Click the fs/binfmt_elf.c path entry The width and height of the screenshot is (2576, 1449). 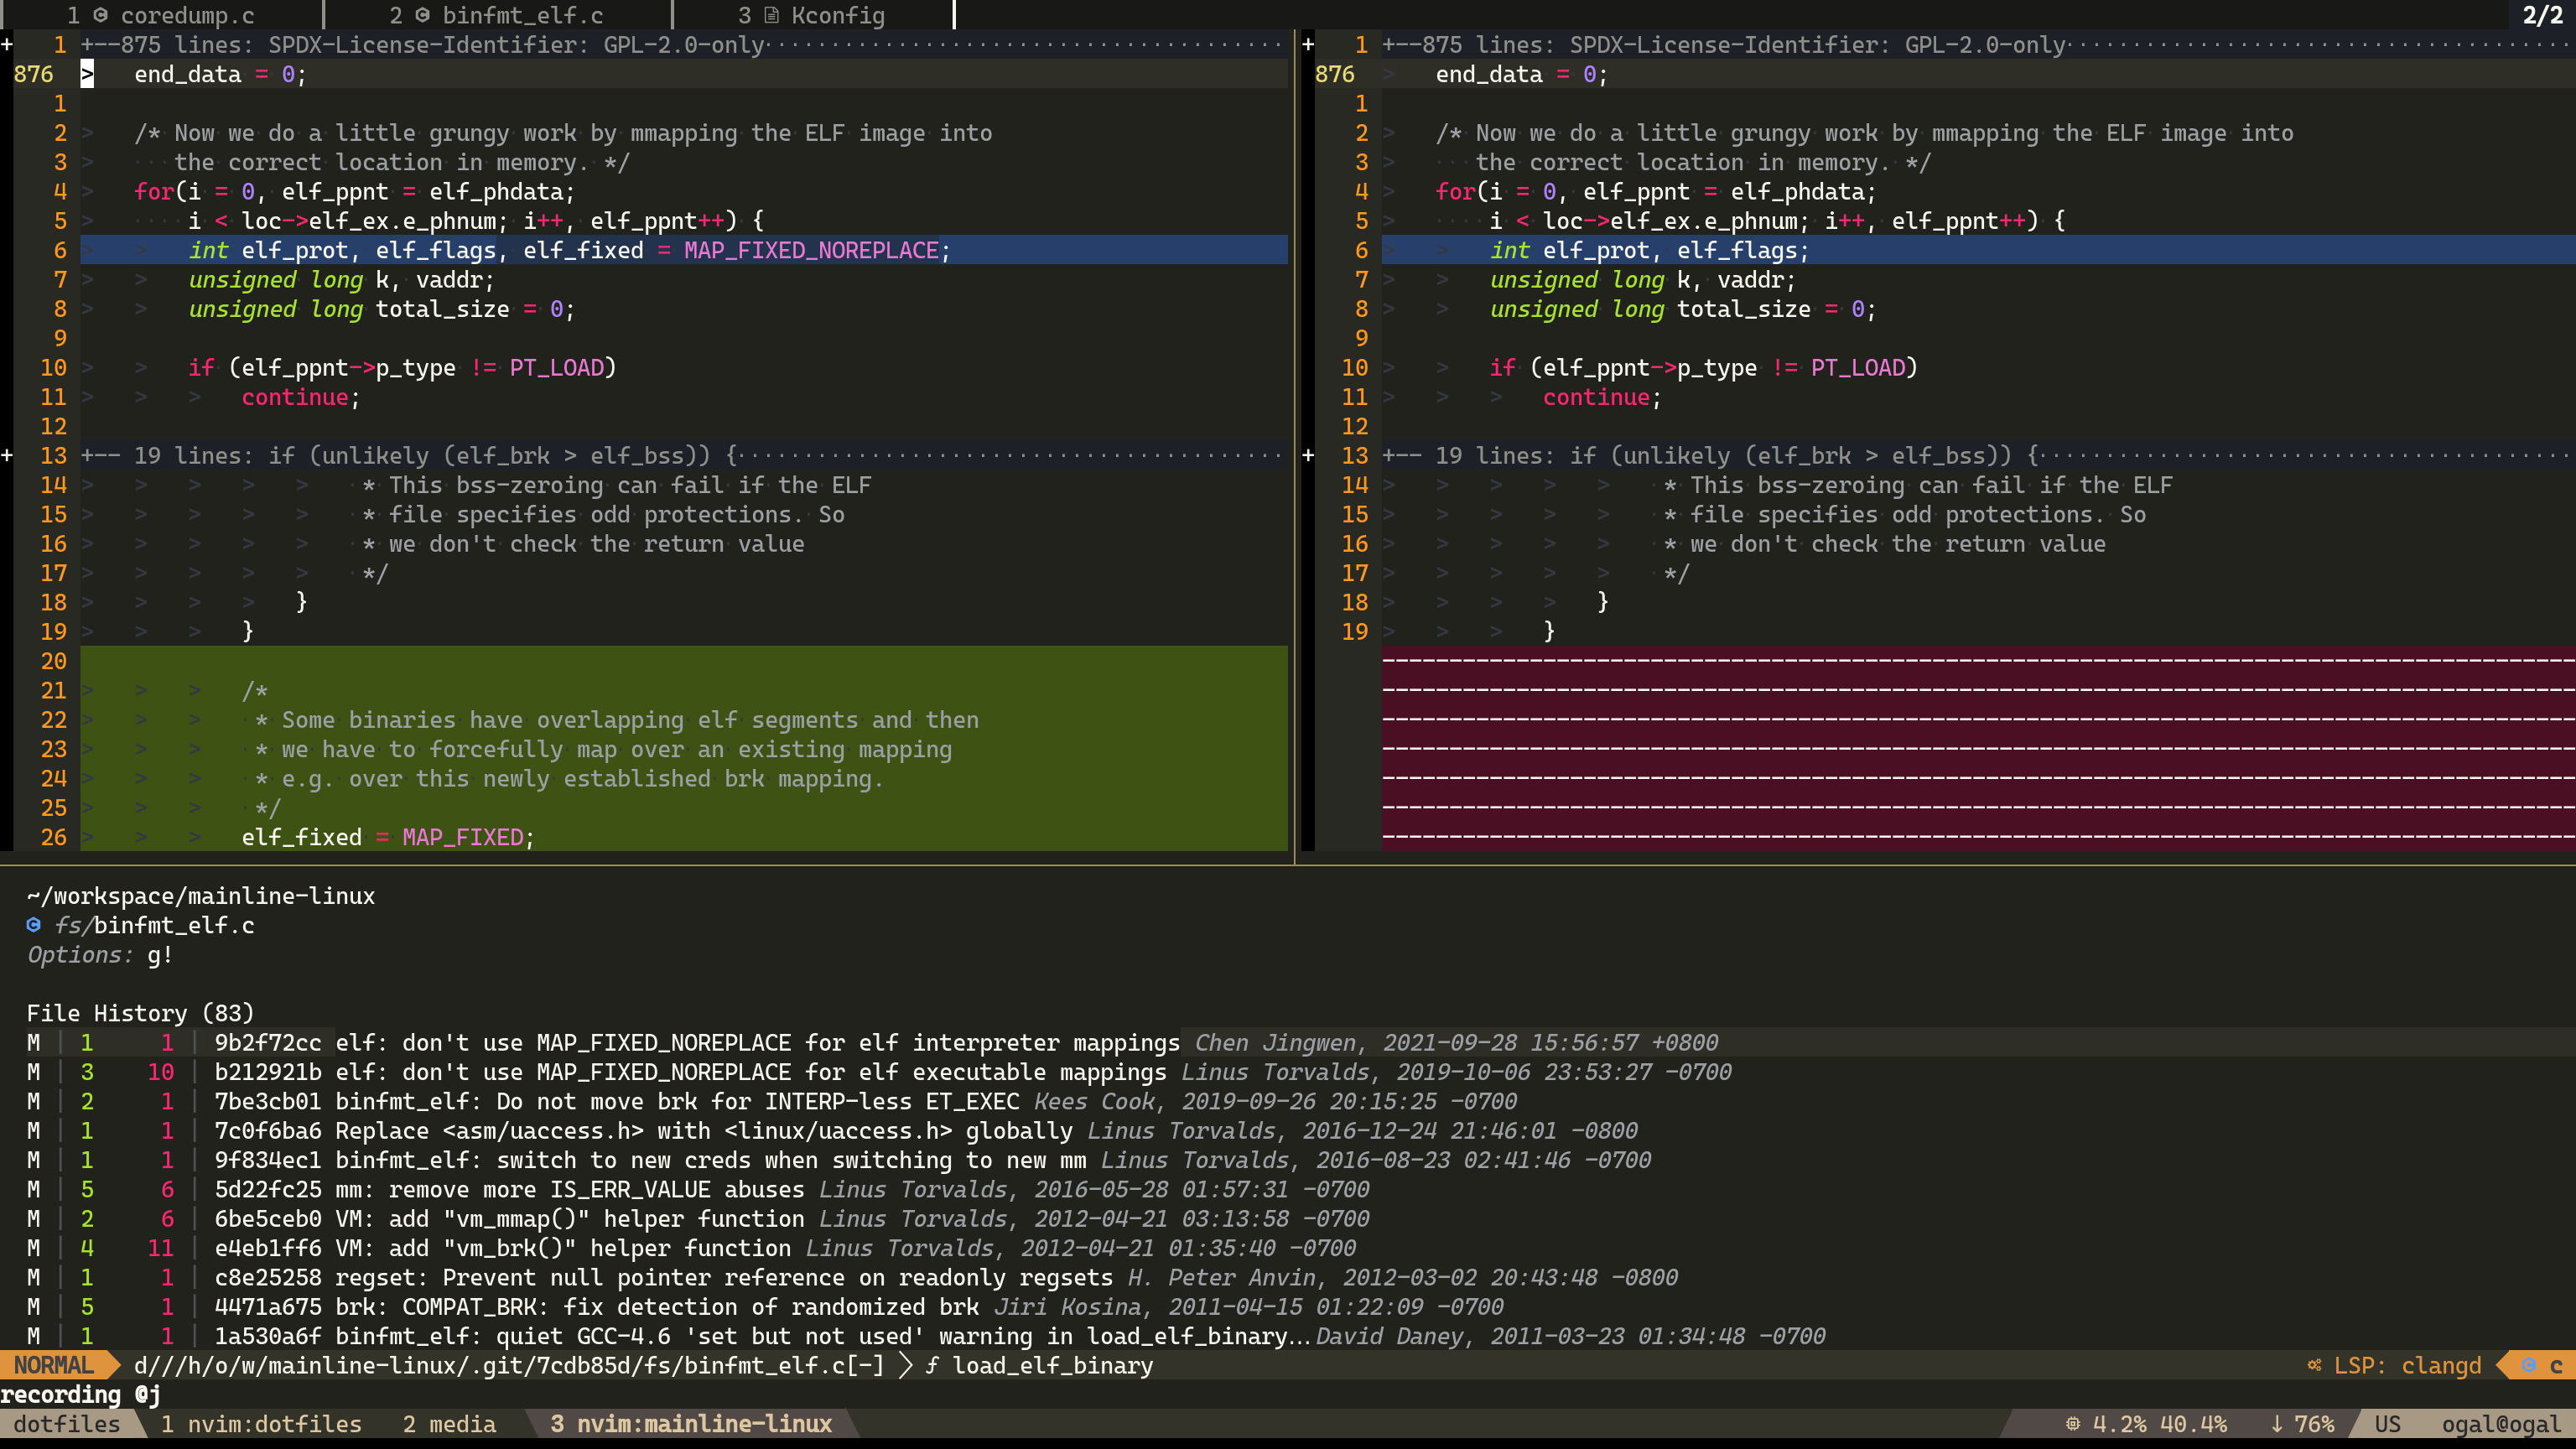[154, 926]
